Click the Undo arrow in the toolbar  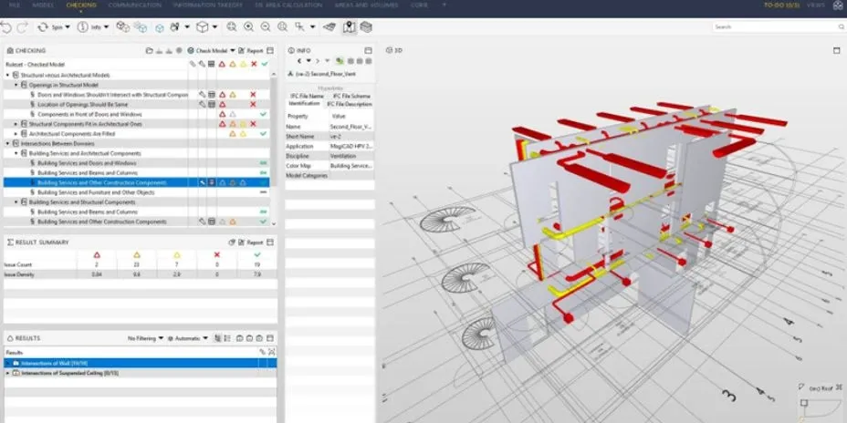pyautogui.click(x=6, y=27)
